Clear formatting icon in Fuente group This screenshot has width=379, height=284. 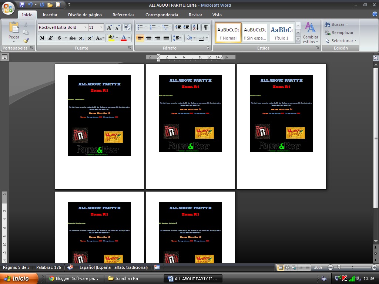(127, 27)
